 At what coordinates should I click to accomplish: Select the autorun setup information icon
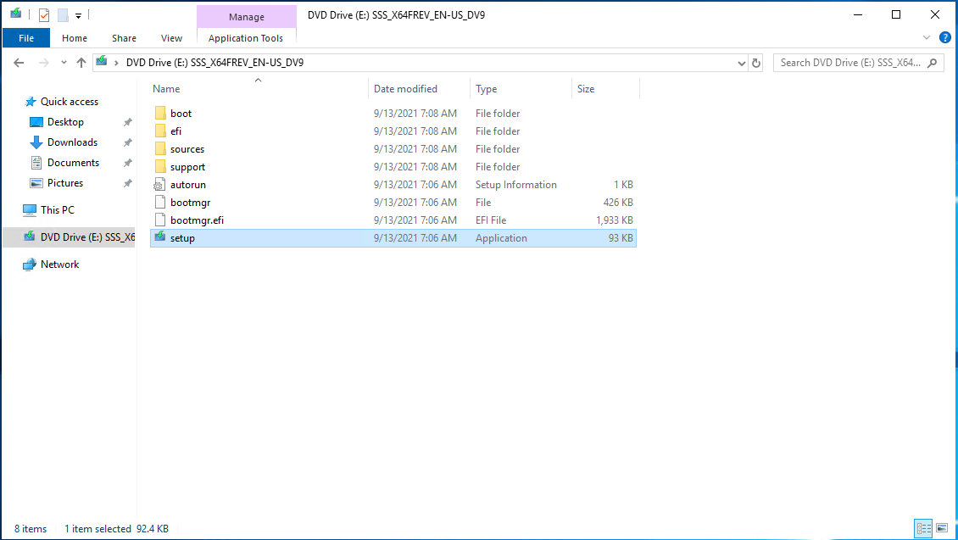coord(159,185)
